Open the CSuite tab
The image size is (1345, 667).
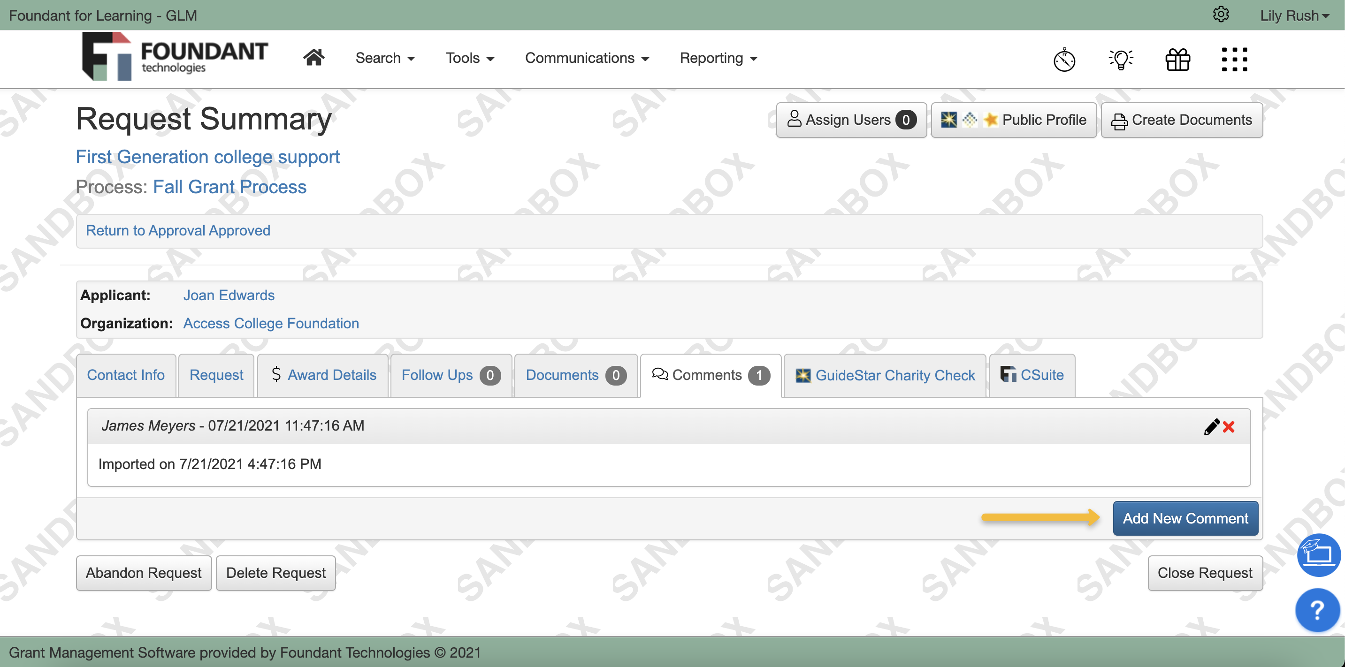tap(1032, 375)
